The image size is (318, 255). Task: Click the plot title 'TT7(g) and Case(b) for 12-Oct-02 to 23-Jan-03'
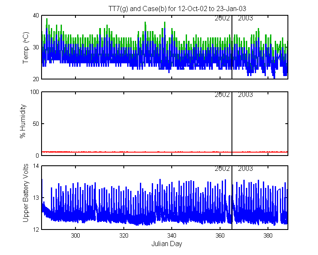(x=177, y=9)
